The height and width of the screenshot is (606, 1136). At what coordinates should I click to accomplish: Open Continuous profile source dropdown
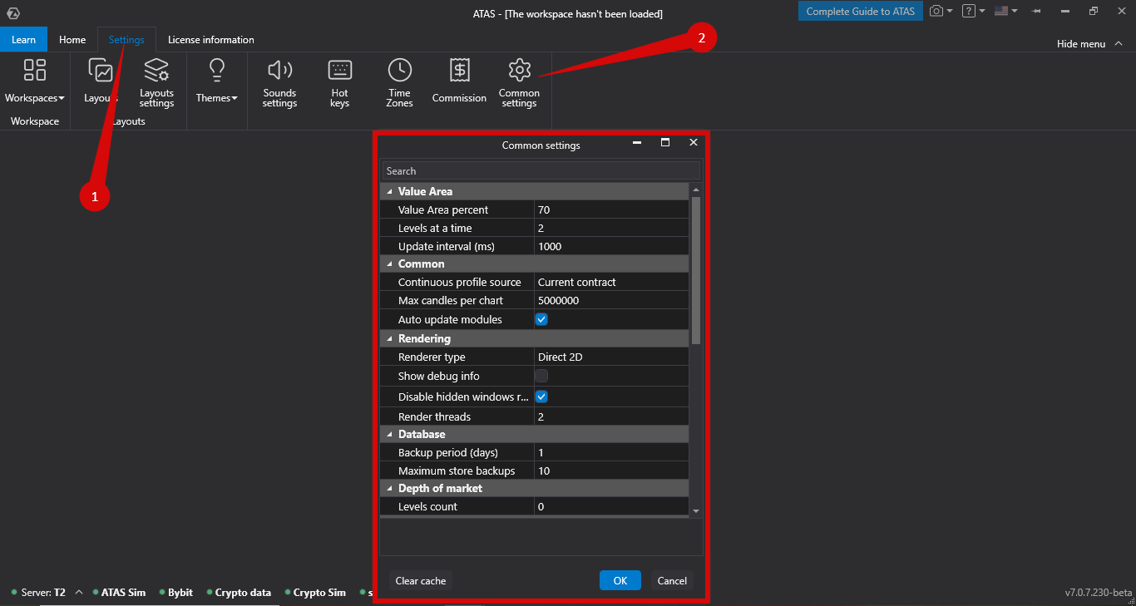tap(611, 282)
